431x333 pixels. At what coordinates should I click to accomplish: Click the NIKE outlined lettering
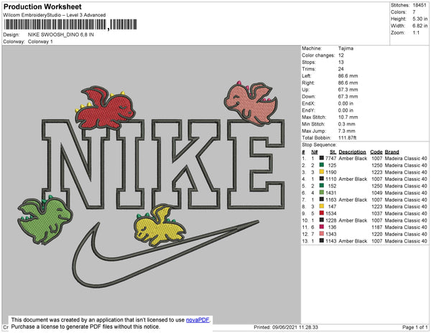(163, 164)
